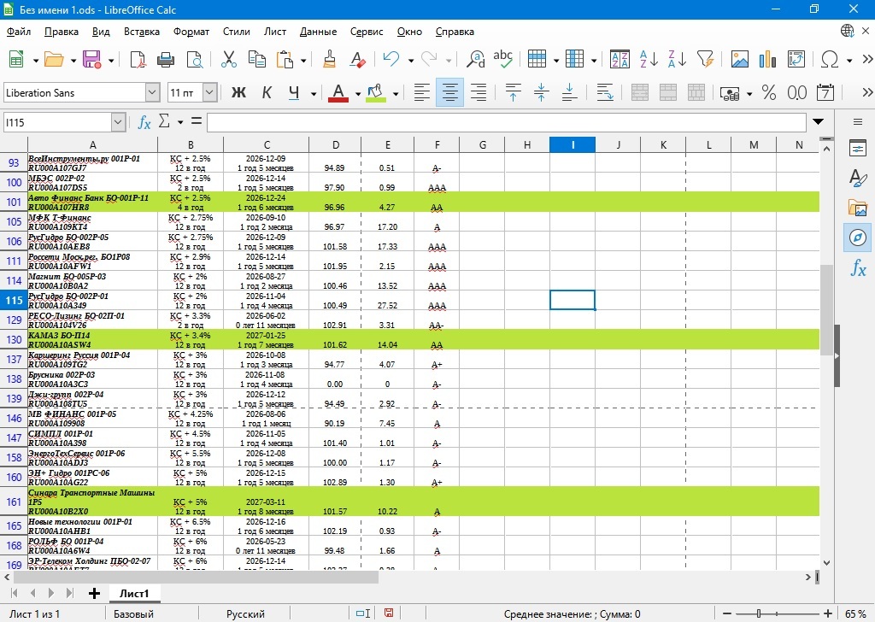Switch to the Лист1 sheet tab

click(134, 593)
